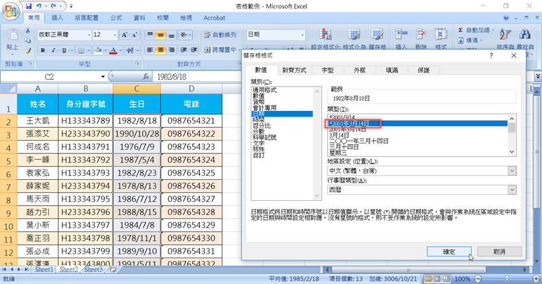Click the Cut scissors icon
Viewport: 542px width, 284px height.
[x=28, y=32]
